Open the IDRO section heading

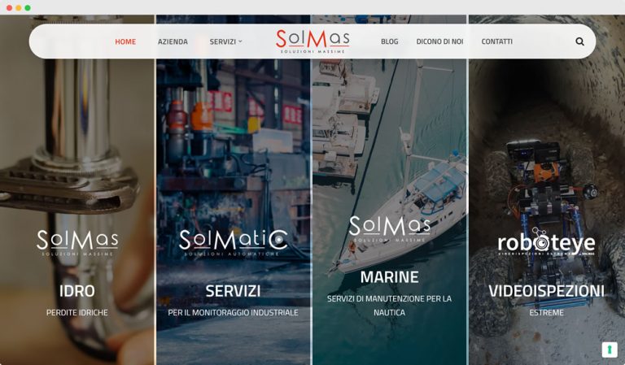[x=77, y=291]
